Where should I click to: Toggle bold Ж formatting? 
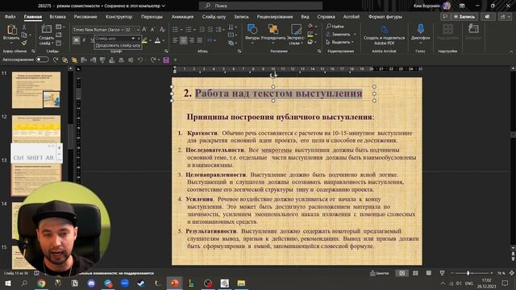76,40
